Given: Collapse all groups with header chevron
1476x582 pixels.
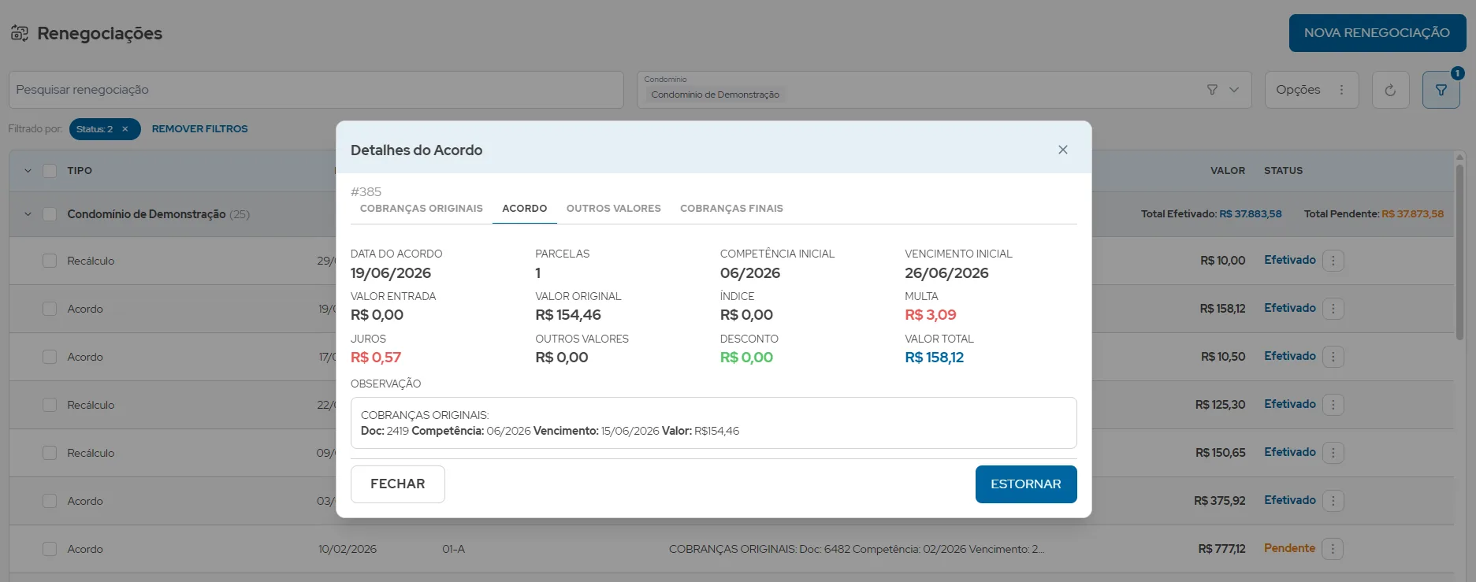Looking at the screenshot, I should [28, 171].
